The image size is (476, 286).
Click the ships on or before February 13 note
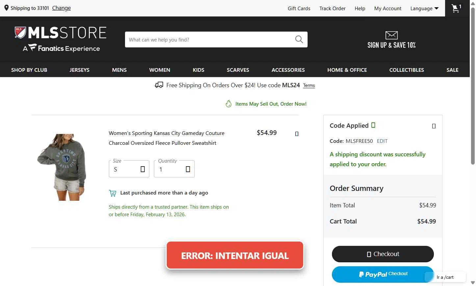click(x=169, y=211)
